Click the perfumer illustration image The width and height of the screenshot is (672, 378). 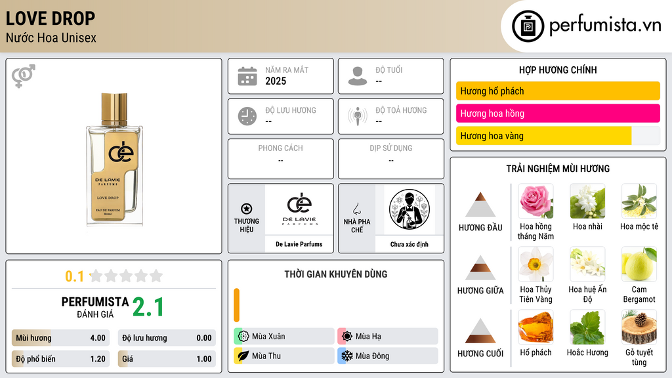(x=409, y=209)
